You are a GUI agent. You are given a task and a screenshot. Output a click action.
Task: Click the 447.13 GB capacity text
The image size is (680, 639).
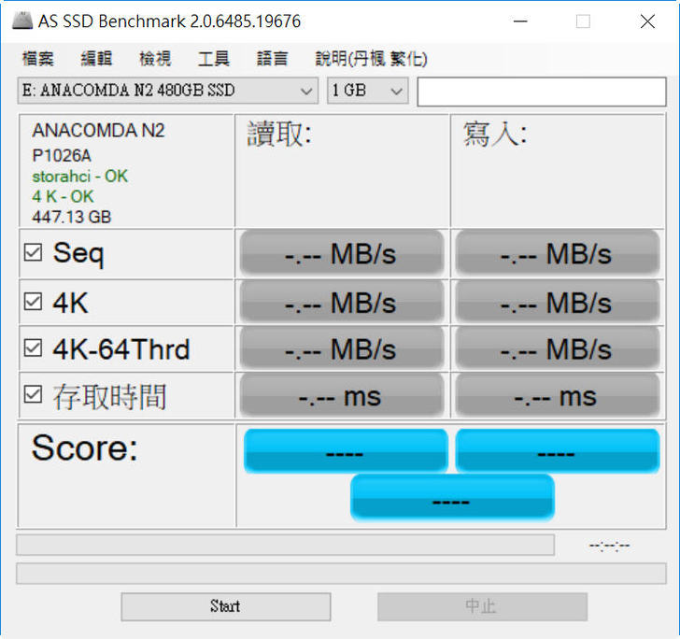(x=72, y=217)
